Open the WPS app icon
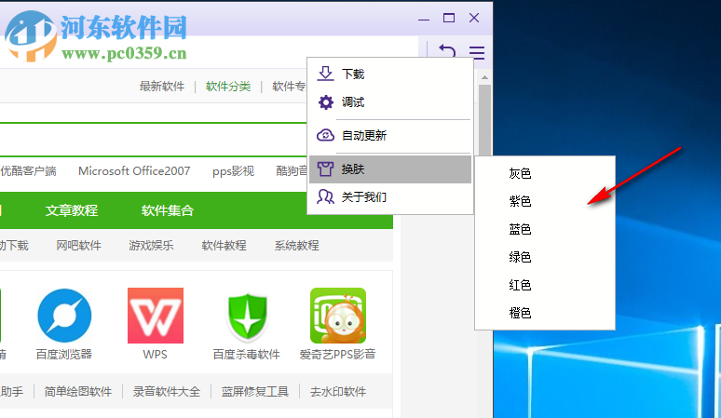The image size is (721, 418). (x=156, y=316)
